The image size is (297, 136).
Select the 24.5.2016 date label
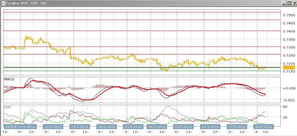[156, 127]
